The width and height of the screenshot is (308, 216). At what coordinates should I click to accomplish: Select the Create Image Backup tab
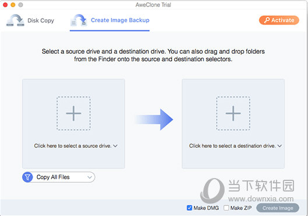(110, 20)
